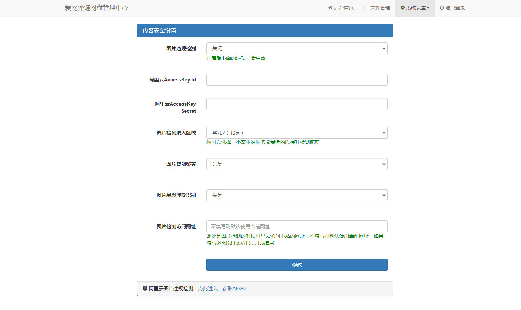The image size is (521, 310).
Task: Select 退出登录 to log out
Action: (x=454, y=8)
